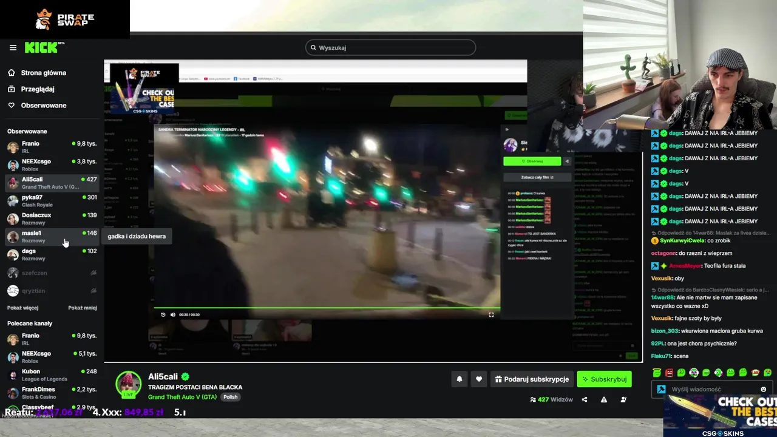Click the Ali5cali channel name below video
777x437 pixels.
pos(163,376)
